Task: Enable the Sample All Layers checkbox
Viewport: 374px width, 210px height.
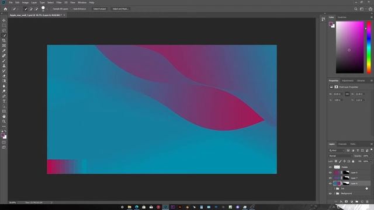Action: 51,9
